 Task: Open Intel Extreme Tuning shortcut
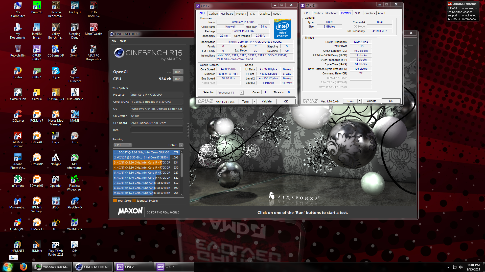[x=37, y=31]
